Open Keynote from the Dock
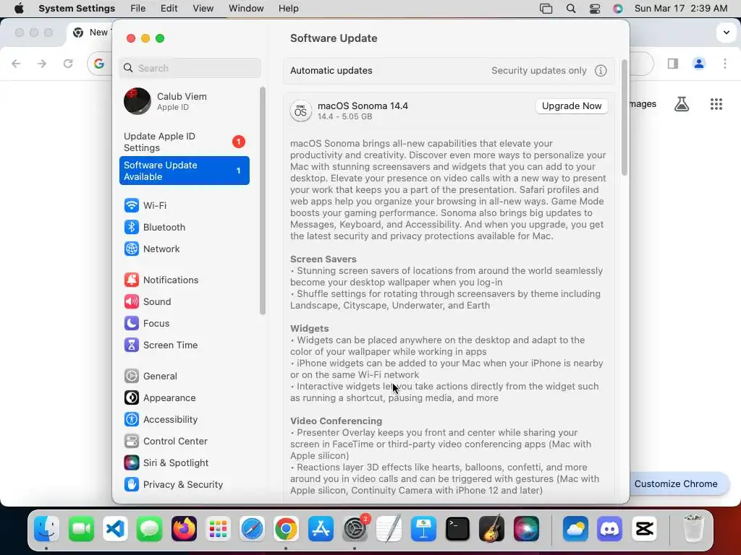The width and height of the screenshot is (741, 555). [423, 528]
